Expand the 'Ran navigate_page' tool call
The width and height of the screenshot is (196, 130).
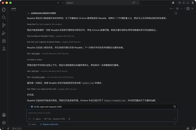point(50,77)
